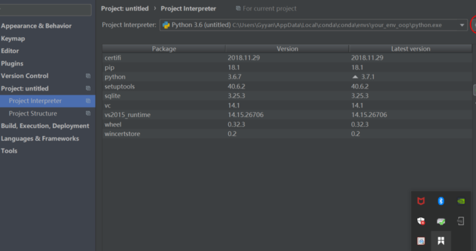Sort by the Latest version column header
The image size is (476, 251).
[x=411, y=49]
